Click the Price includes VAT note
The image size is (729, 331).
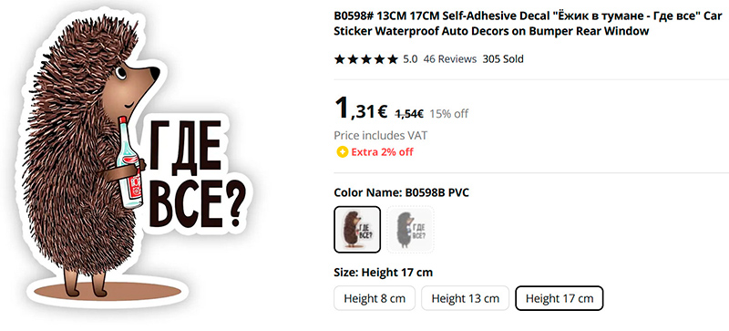pyautogui.click(x=380, y=136)
